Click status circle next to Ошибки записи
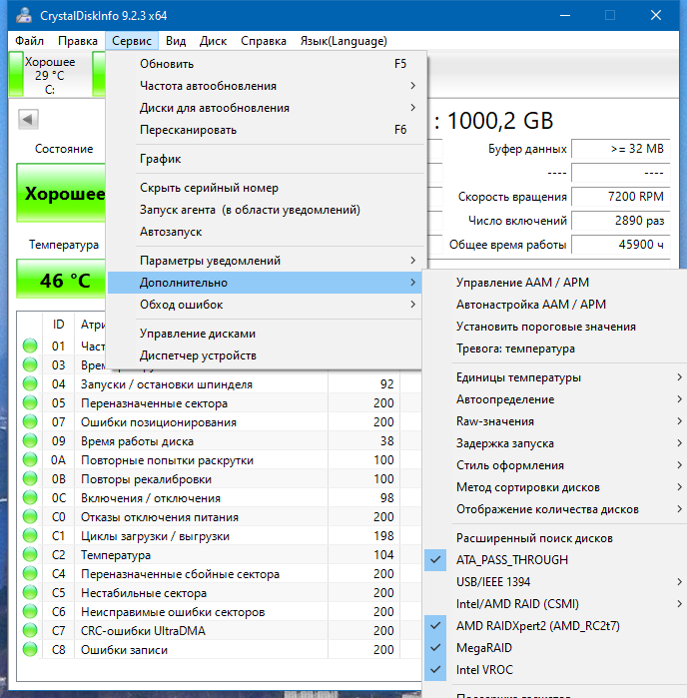This screenshot has height=698, width=687. pos(30,649)
